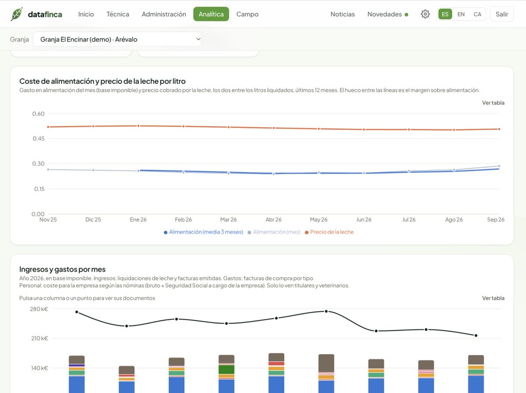Toggle the Alimentación (media 3 meses) legend series
Viewport: 526px width, 393px height.
click(203, 232)
